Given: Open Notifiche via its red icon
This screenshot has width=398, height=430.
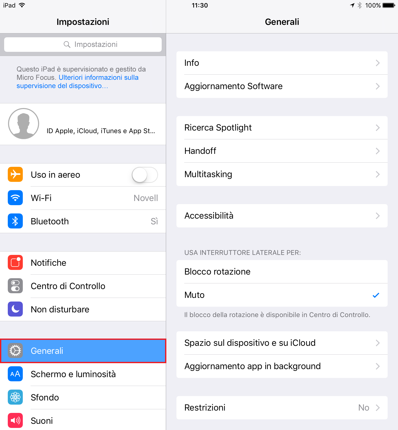Looking at the screenshot, I should (15, 263).
